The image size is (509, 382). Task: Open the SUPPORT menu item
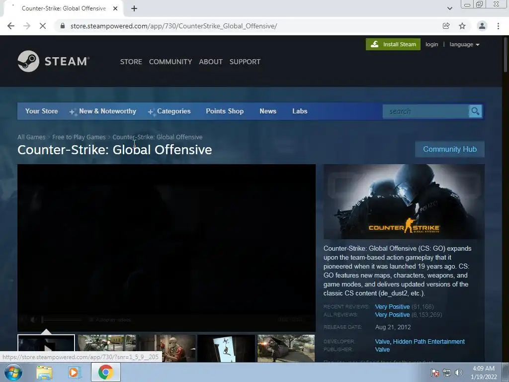click(245, 62)
